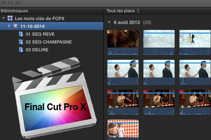Click the keyword icon beside 01 SEQ REVE
The height and width of the screenshot is (140, 211).
21,34
